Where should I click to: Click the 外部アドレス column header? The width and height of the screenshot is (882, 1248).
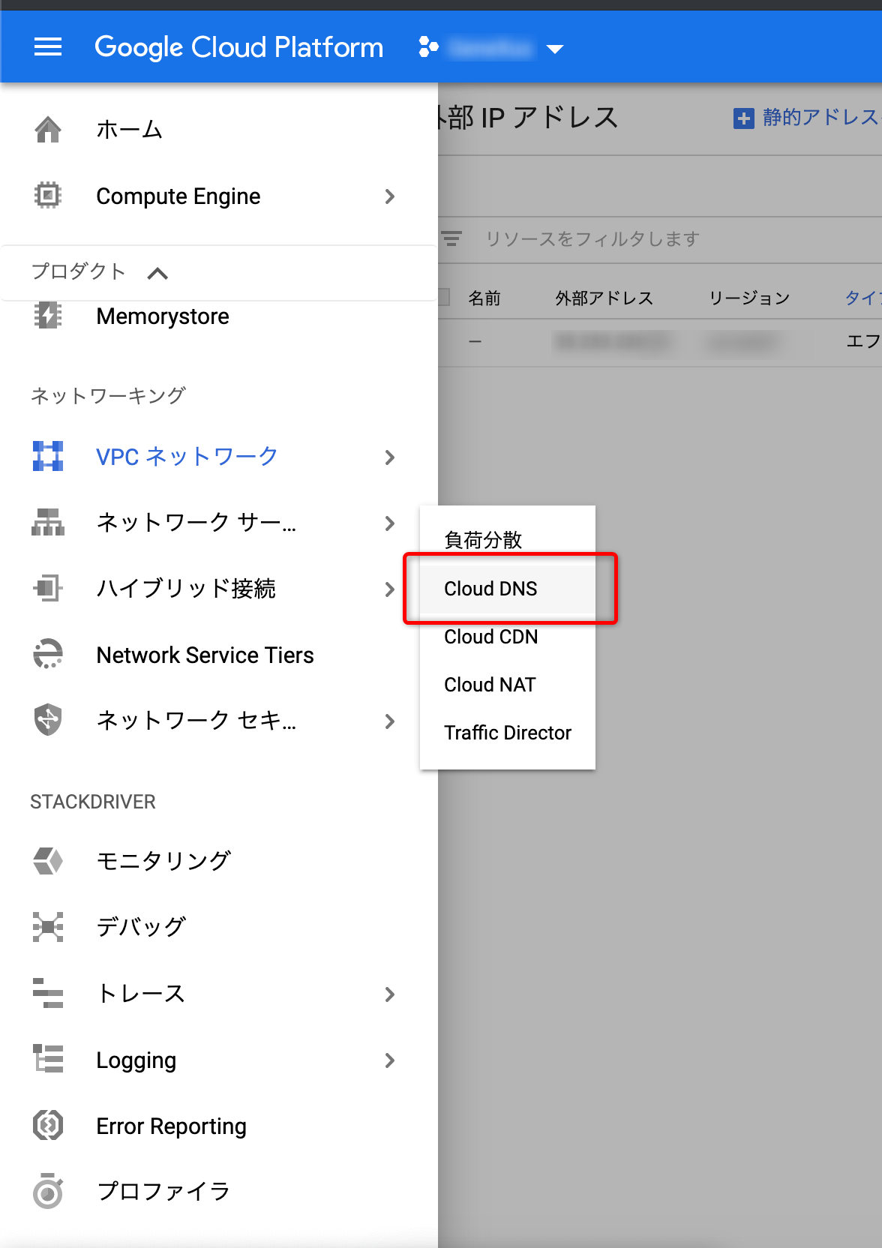[604, 298]
